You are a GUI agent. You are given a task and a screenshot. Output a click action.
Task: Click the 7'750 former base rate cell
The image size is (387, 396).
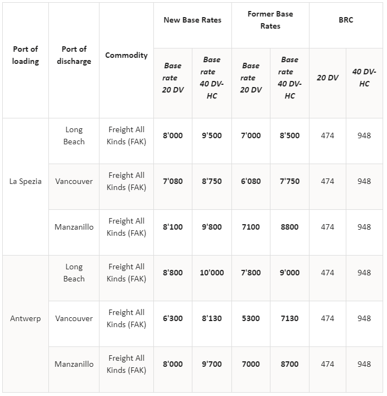(290, 181)
